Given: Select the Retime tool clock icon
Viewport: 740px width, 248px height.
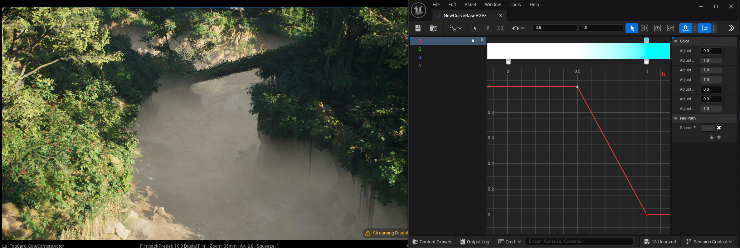Looking at the screenshot, I should (x=657, y=28).
